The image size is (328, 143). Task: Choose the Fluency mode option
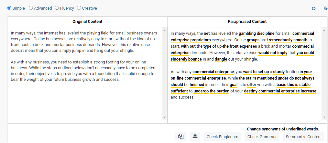(57, 8)
